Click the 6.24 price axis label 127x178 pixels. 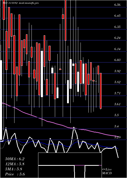(117, 38)
